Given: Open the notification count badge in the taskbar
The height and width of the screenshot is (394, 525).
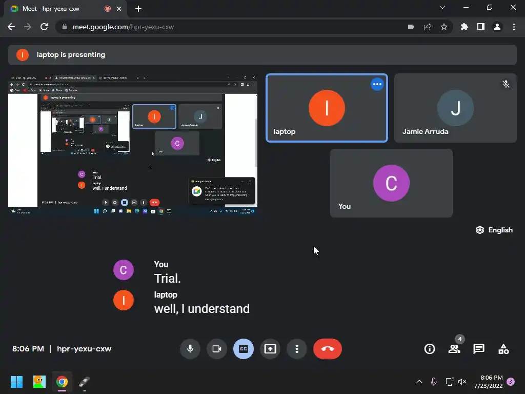Looking at the screenshot, I should tap(511, 382).
